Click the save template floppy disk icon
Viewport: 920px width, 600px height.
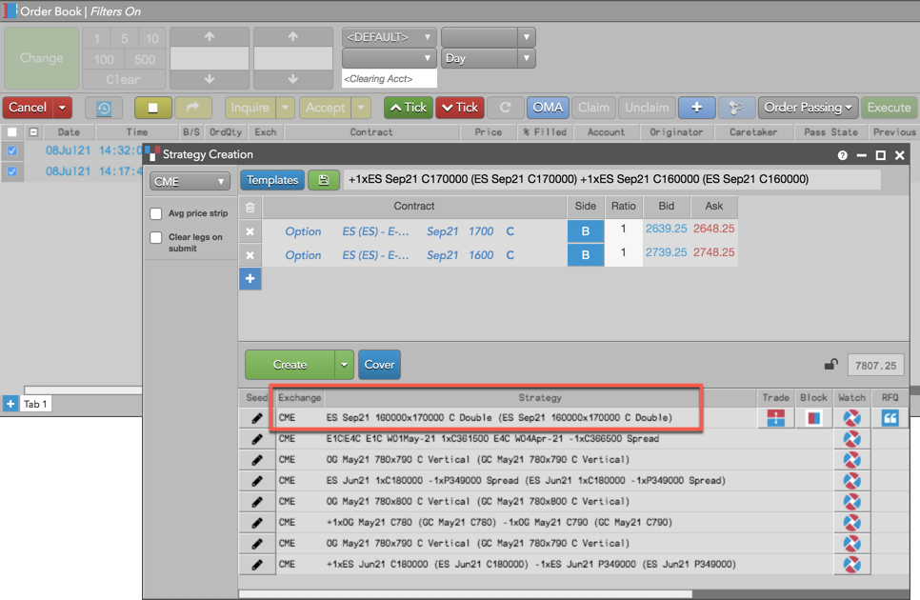point(324,180)
